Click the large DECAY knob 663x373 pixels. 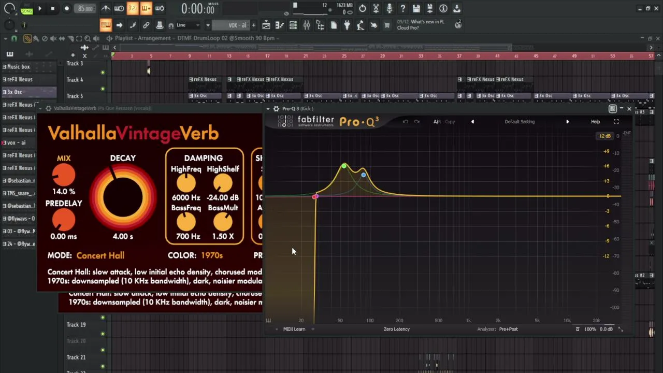pos(123,197)
